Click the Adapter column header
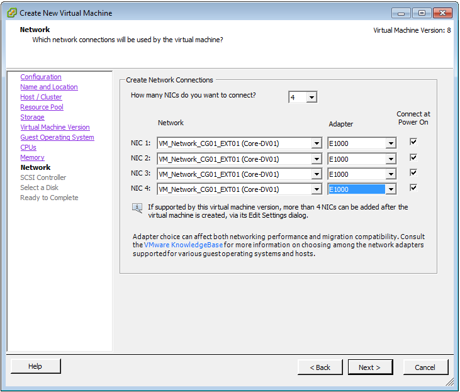The image size is (460, 392). click(340, 124)
